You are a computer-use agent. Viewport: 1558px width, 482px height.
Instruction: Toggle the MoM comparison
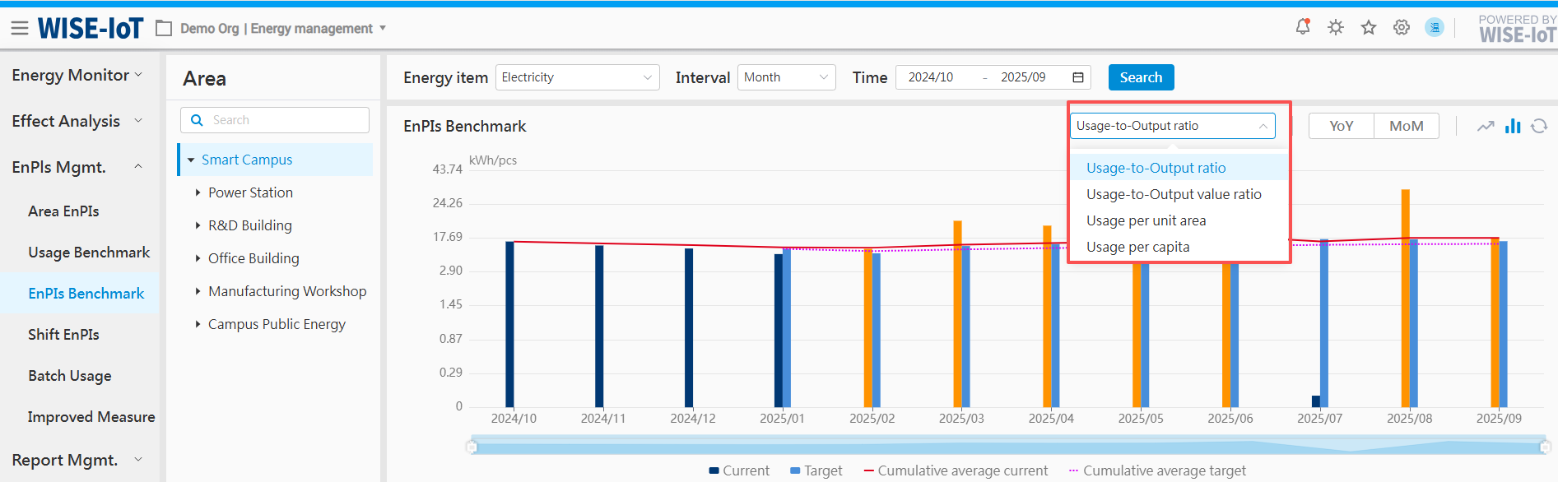1406,126
